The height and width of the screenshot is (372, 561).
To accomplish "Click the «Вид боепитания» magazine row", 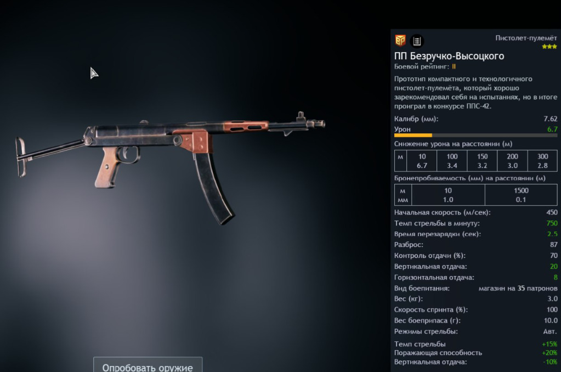I will [475, 288].
